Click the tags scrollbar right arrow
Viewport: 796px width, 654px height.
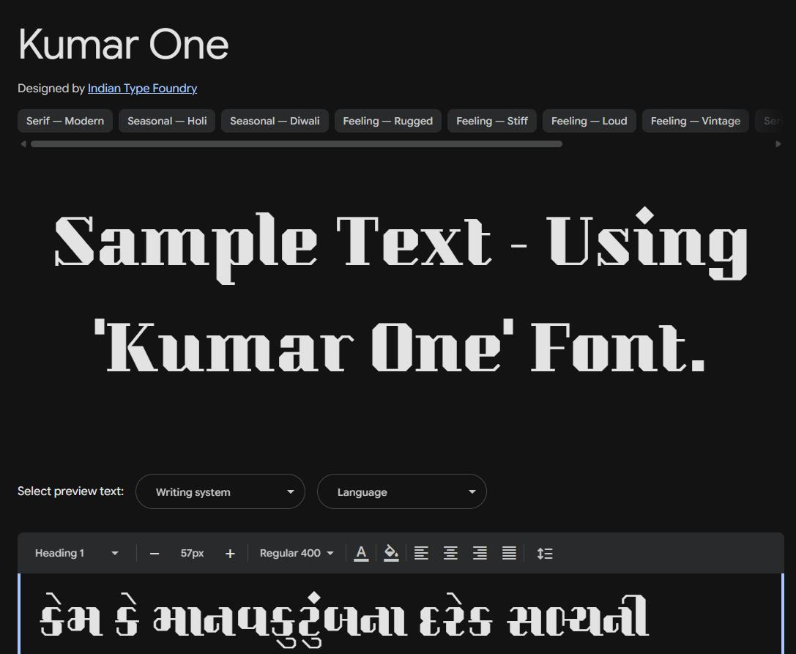[778, 144]
